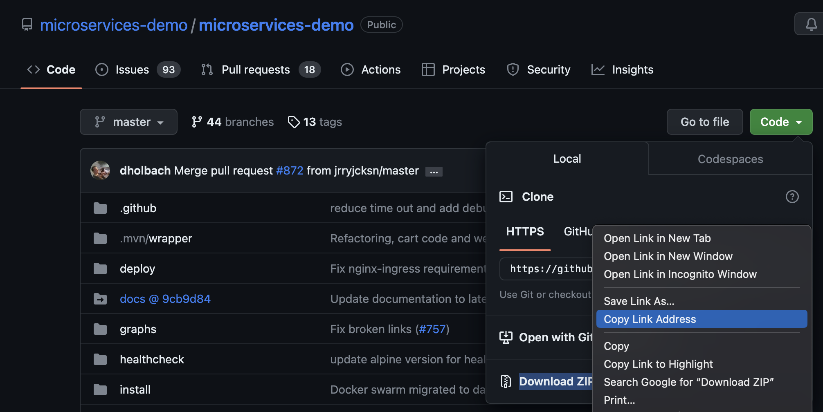Open the Insights tab
Viewport: 823px width, 412px height.
click(x=623, y=69)
